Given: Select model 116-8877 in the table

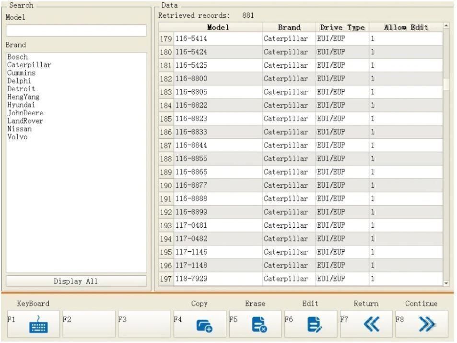Looking at the screenshot, I should coord(218,185).
